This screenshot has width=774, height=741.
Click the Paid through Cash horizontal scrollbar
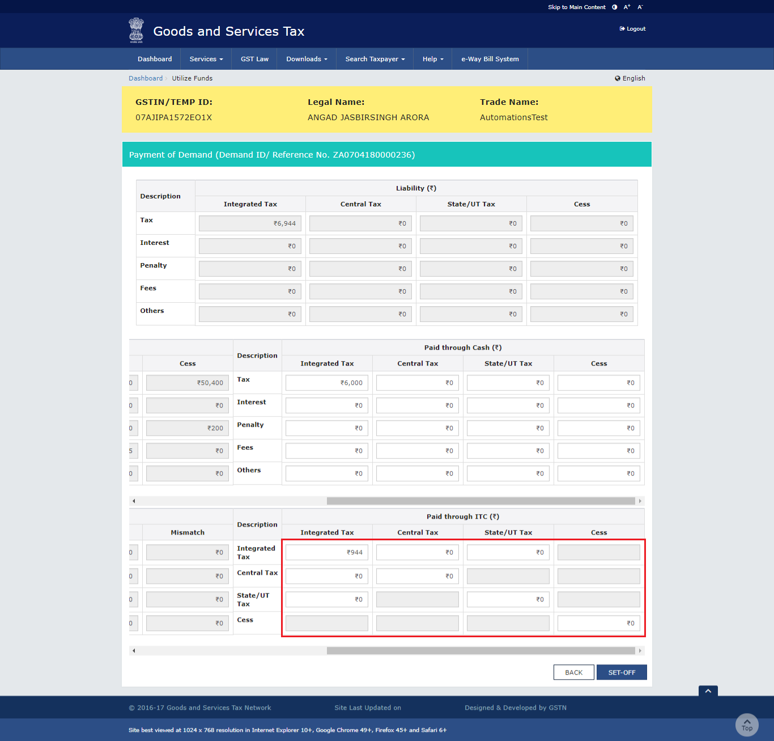point(480,501)
